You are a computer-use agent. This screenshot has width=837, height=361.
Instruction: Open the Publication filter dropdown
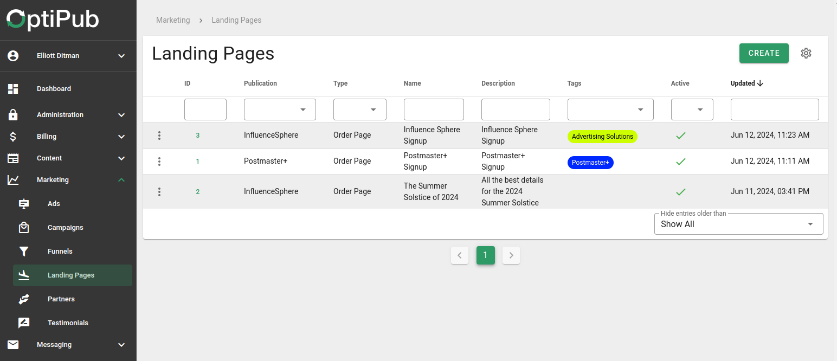coord(280,109)
